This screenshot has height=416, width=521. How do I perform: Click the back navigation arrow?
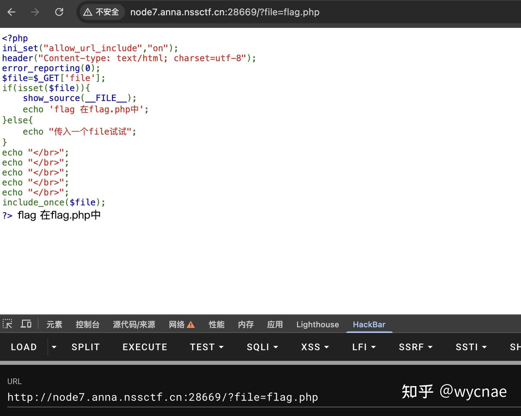point(11,12)
